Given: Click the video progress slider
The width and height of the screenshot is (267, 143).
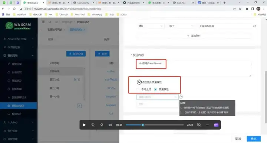Looking at the screenshot, I should pyautogui.click(x=155, y=125).
